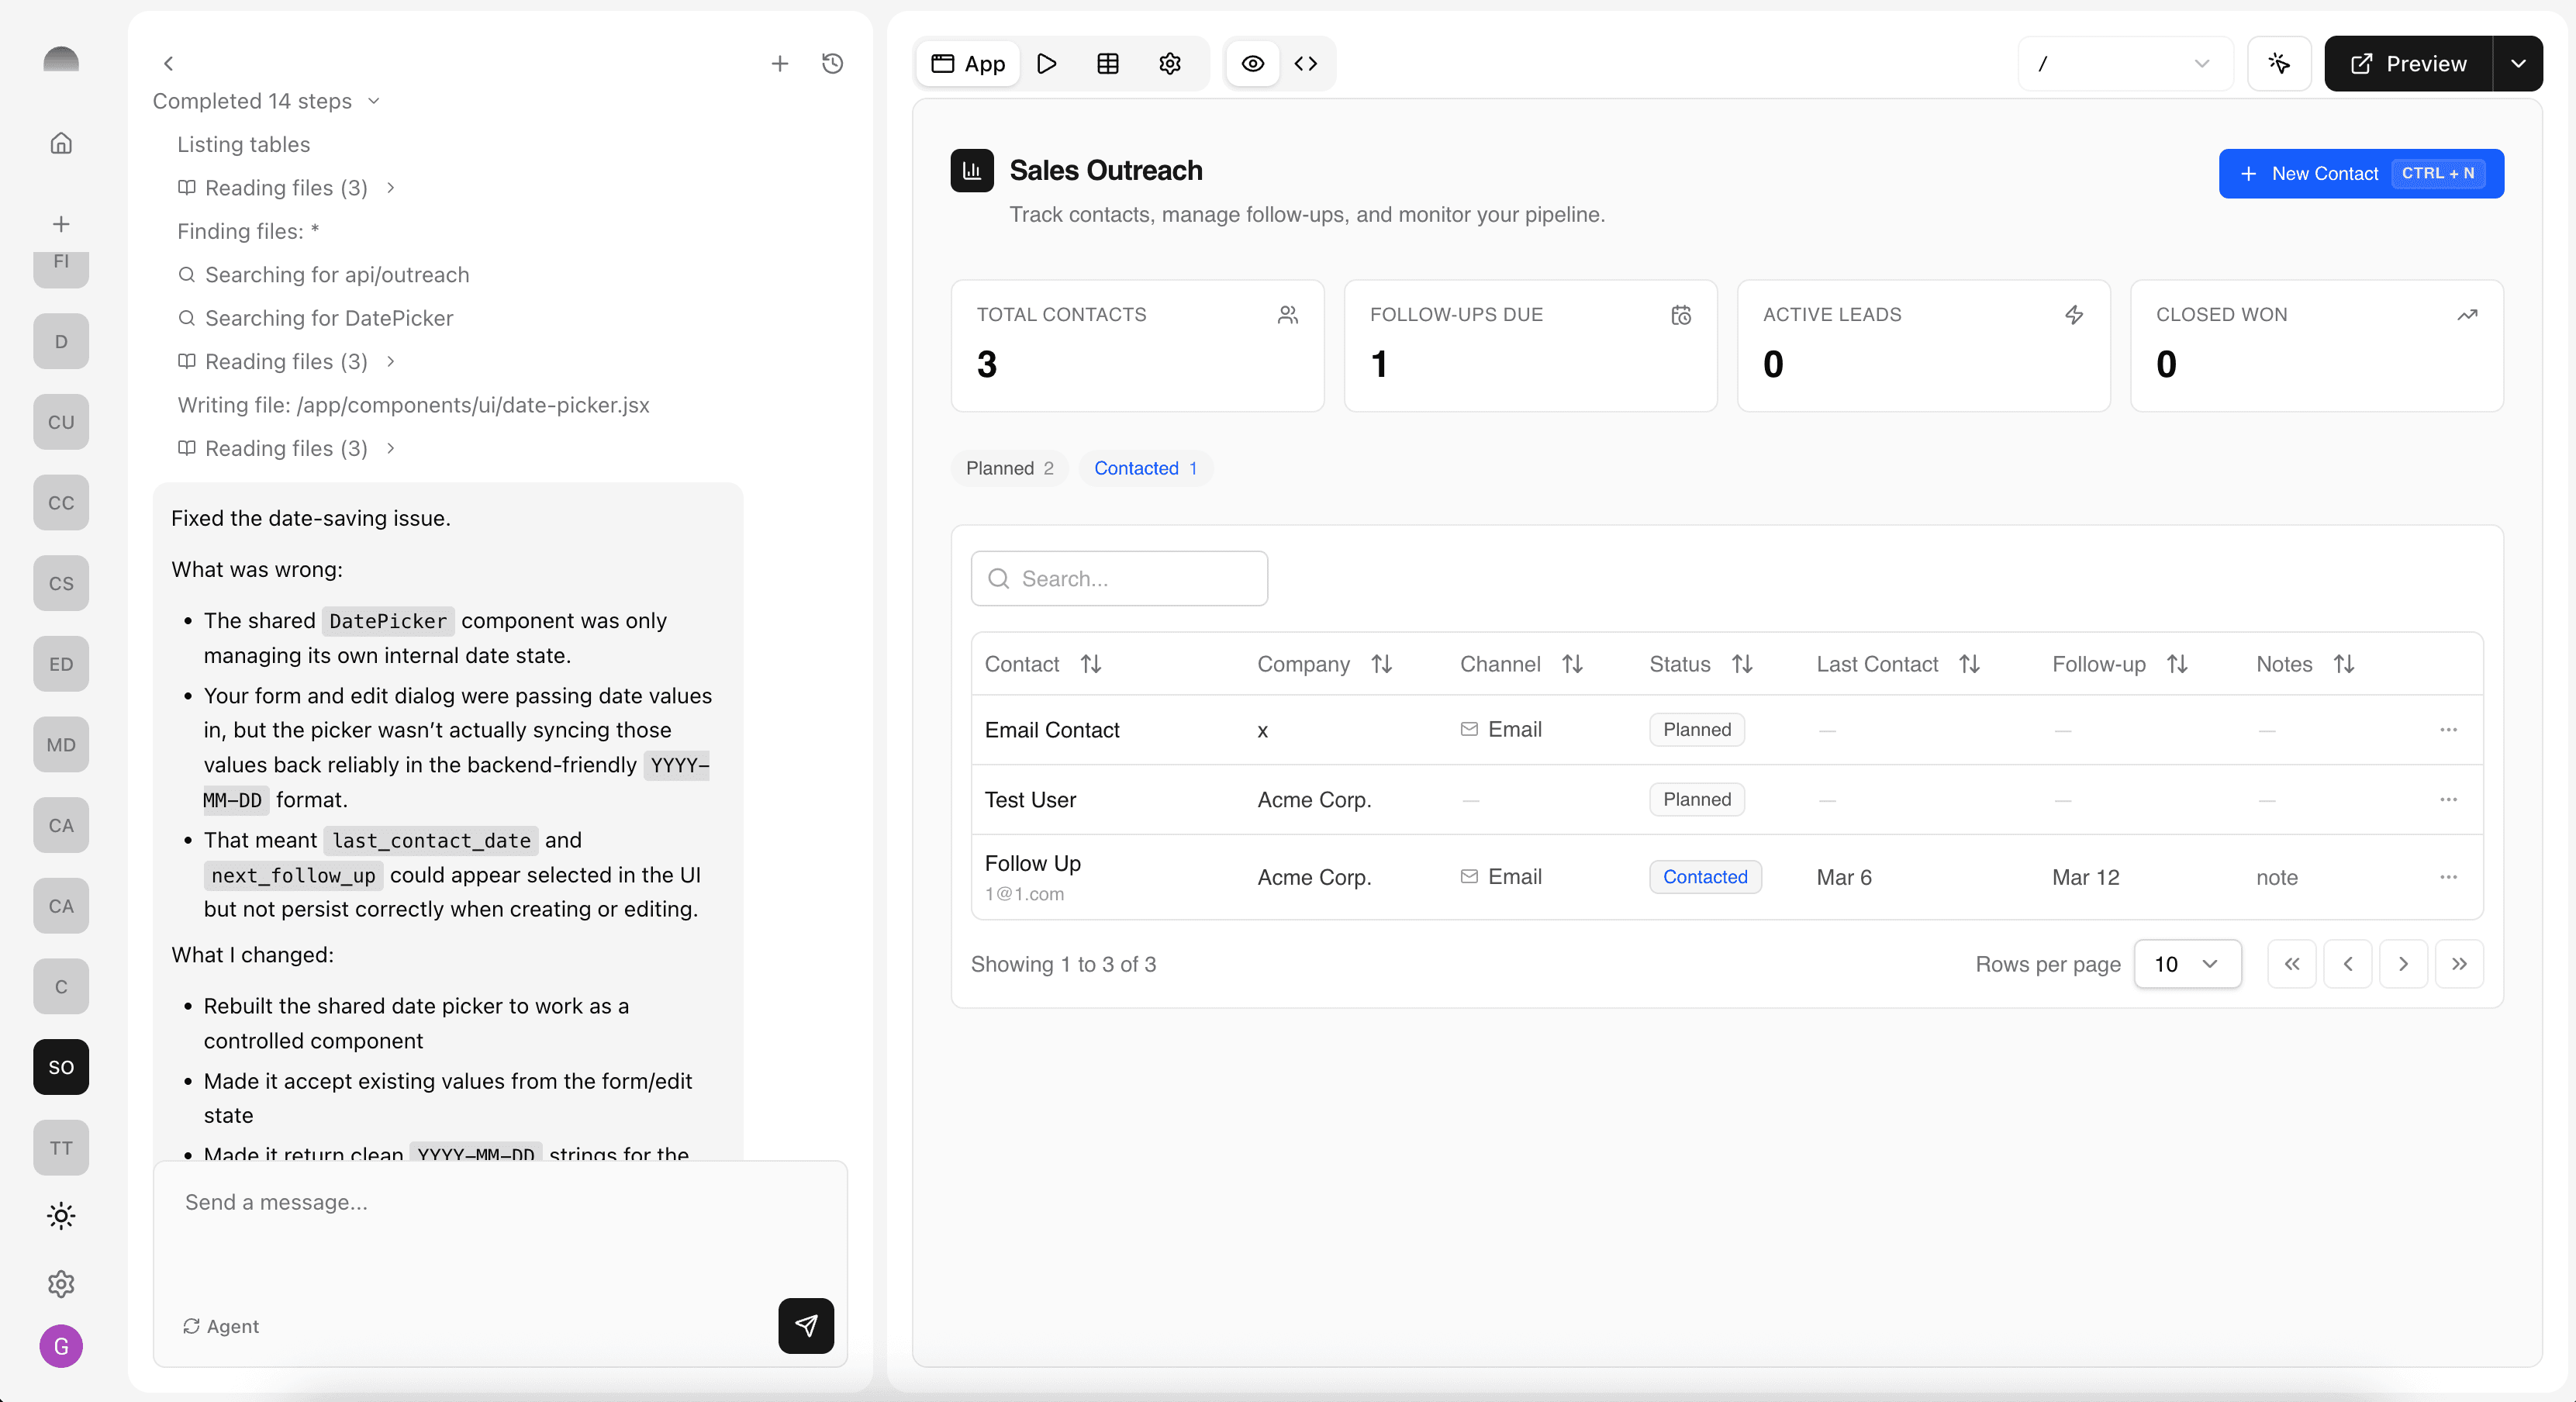Screen dimensions: 2576x1402
Task: Click the element selector cursor icon
Action: (x=2278, y=64)
